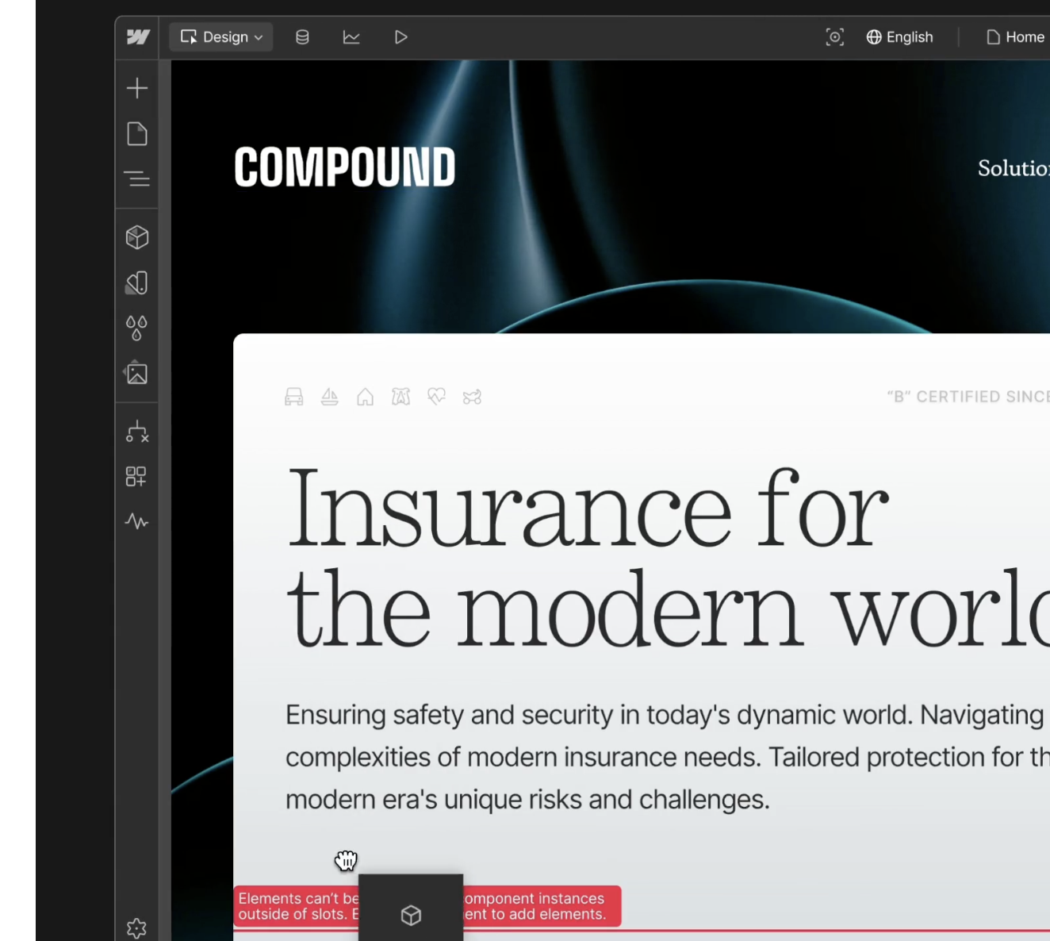Open the Apps grid panel
This screenshot has width=1050, height=941.
click(136, 476)
